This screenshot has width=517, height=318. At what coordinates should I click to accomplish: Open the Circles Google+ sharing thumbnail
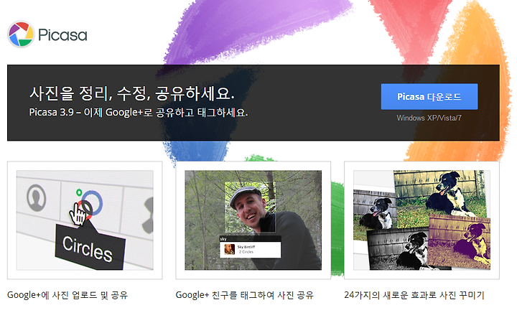85,220
